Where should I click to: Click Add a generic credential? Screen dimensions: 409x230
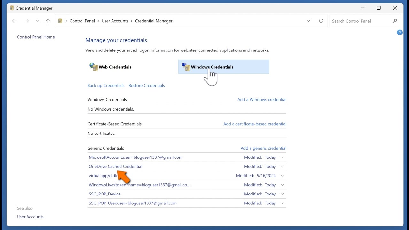[x=263, y=148]
